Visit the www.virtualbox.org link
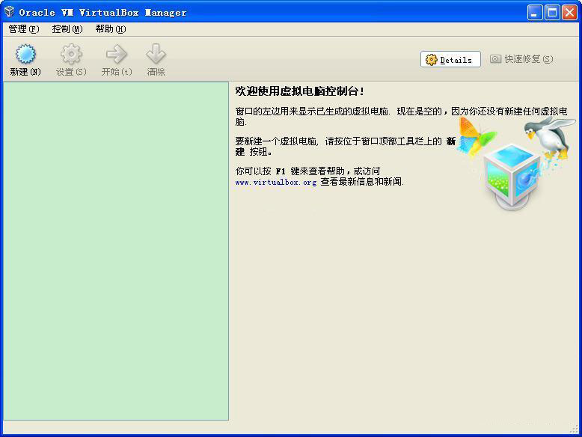 [x=275, y=182]
